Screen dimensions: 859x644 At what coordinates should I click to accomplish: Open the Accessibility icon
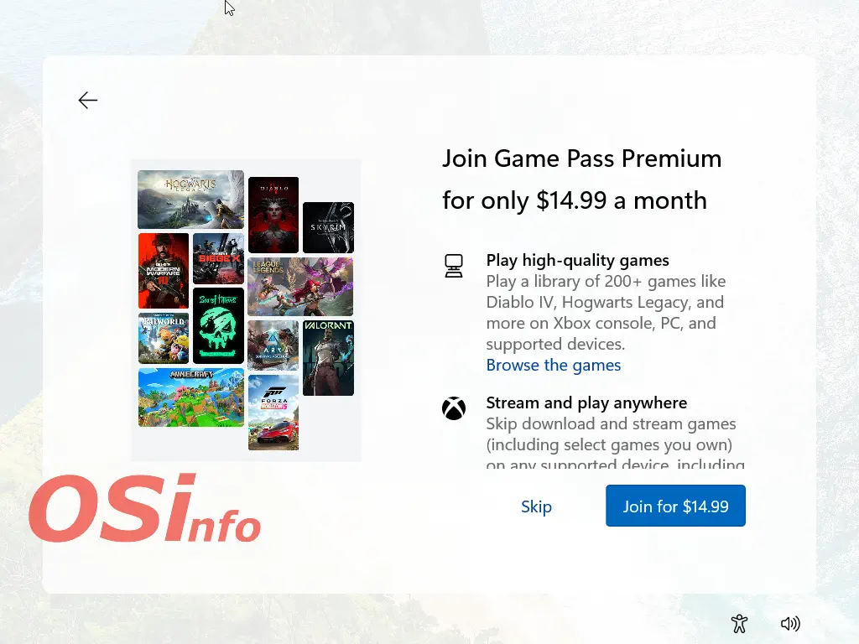(739, 624)
